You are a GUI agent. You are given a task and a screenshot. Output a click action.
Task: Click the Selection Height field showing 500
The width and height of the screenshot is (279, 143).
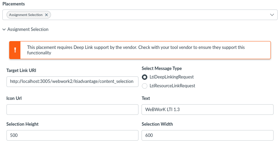click(x=72, y=135)
